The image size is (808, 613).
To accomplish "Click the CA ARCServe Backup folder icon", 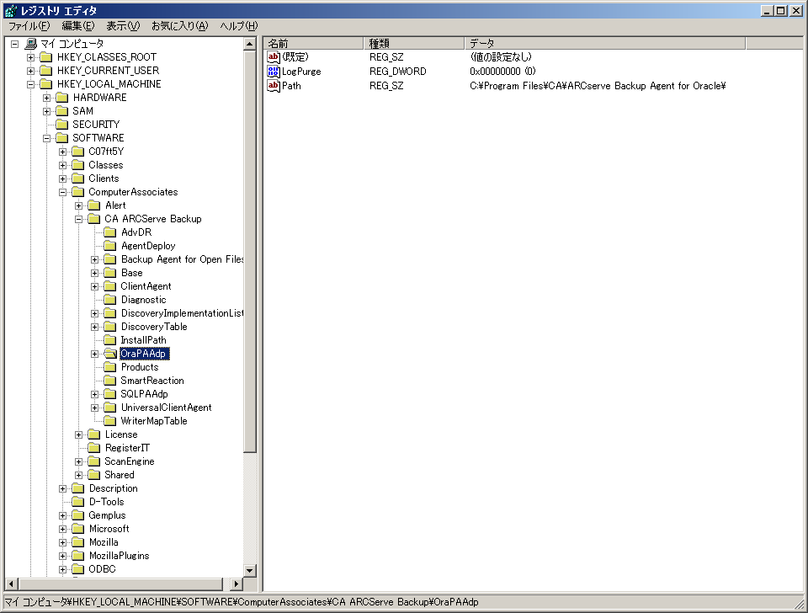I will point(94,219).
